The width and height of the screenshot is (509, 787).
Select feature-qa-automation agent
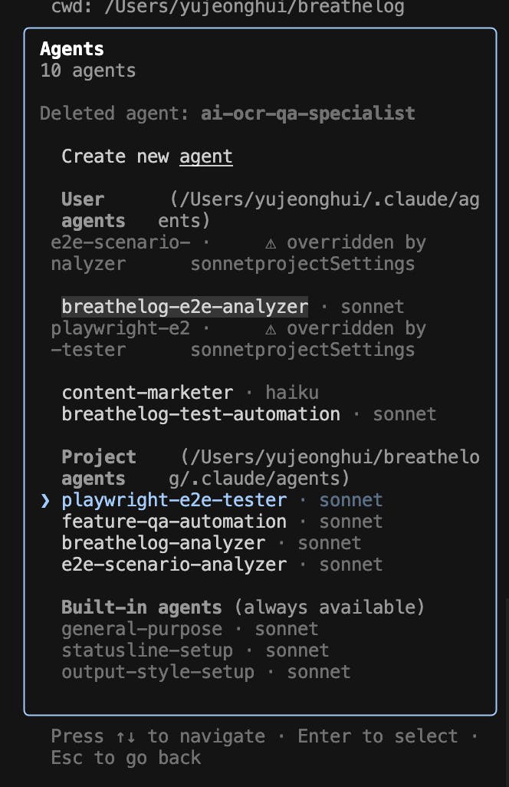point(222,522)
